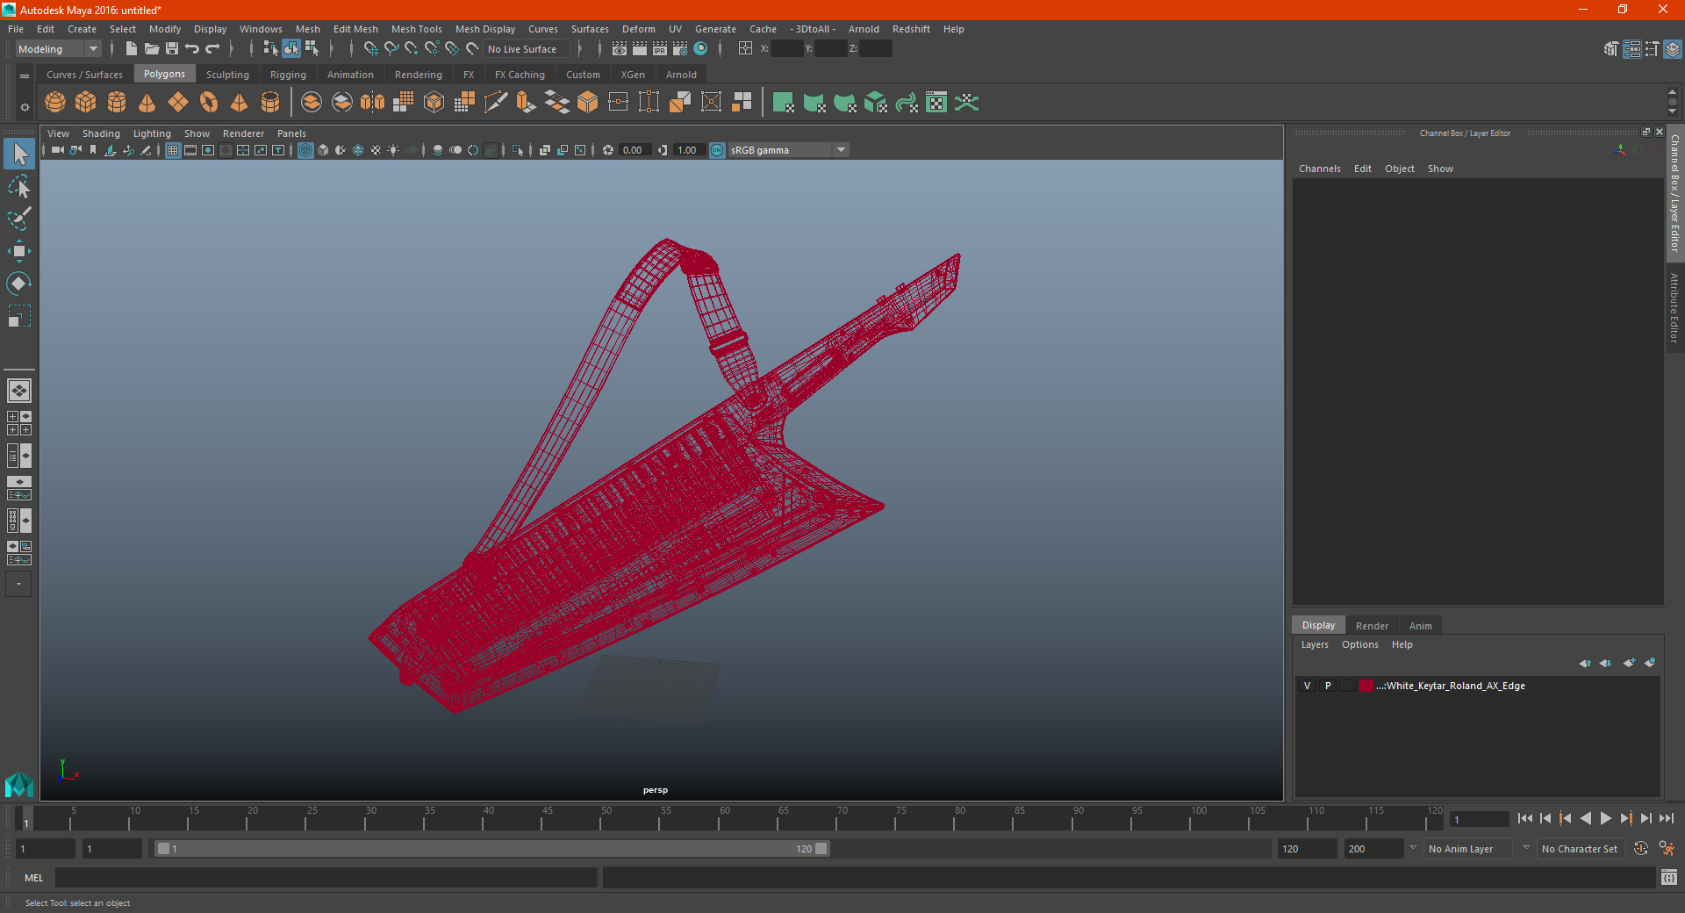Toggle the auto keyframe button

(x=1640, y=849)
